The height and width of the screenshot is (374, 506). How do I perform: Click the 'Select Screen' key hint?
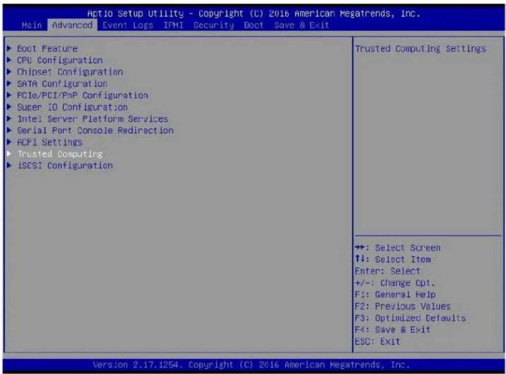(397, 248)
